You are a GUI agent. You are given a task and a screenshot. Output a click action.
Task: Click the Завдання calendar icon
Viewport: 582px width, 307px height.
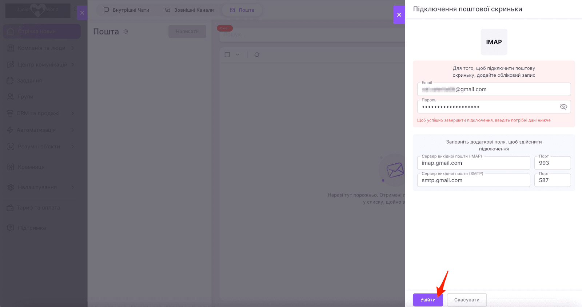tap(10, 81)
